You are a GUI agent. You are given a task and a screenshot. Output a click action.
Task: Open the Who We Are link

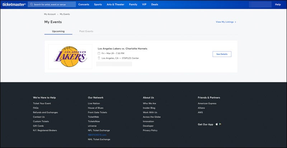point(150,103)
